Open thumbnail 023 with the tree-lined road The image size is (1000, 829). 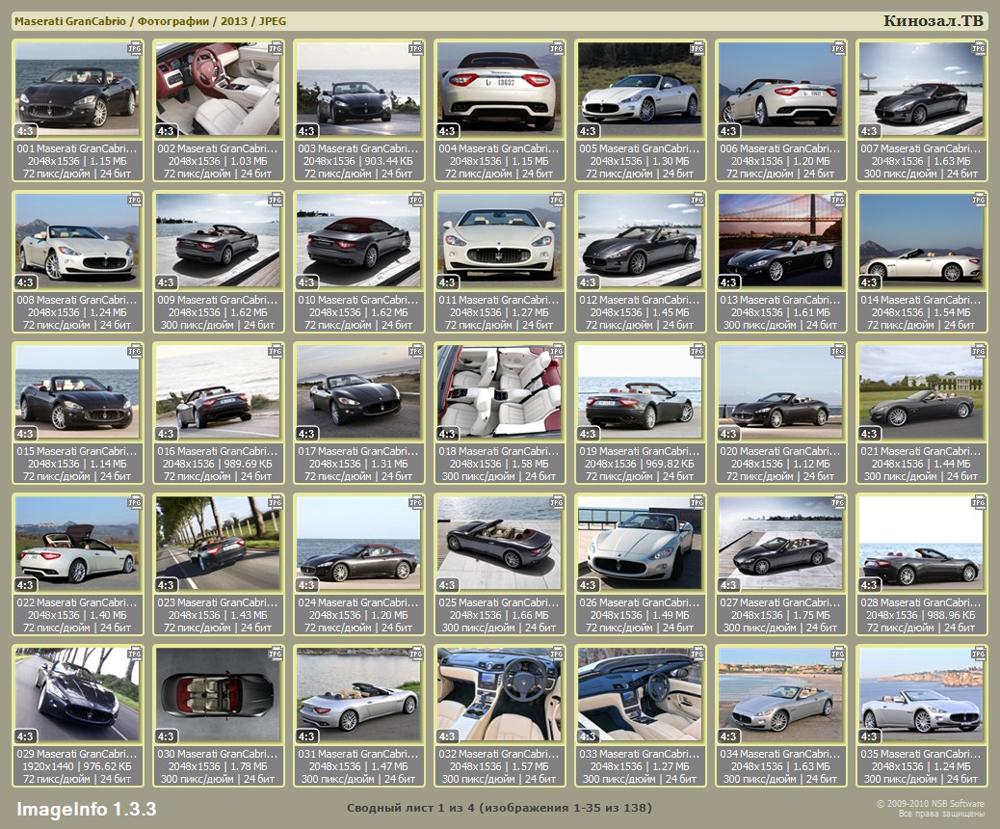coord(218,543)
